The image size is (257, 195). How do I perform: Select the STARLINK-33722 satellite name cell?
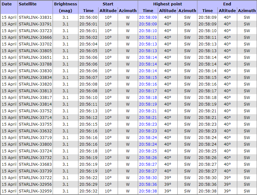35,178
